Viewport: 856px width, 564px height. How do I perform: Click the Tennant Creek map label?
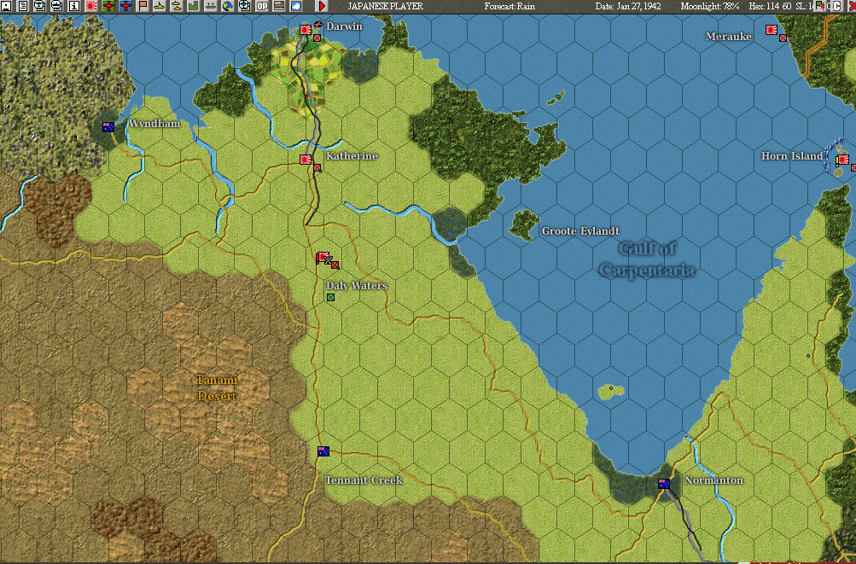(x=364, y=480)
